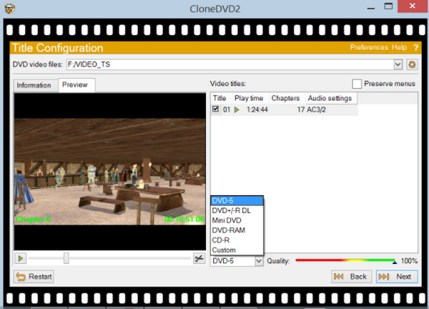Open the DVD-5 target size dropdown
Image resolution: width=429 pixels, height=309 pixels.
(x=259, y=261)
